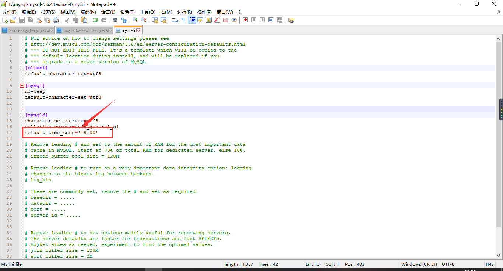Collapse the [mysql] section fold marker
The image size is (503, 271).
coord(22,85)
